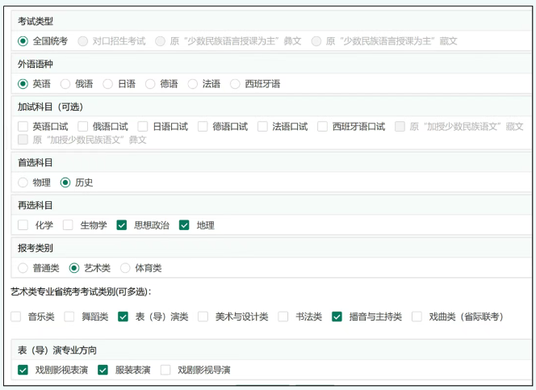The image size is (536, 390).
Task: Choose 普通类 application category
Action: coord(23,268)
